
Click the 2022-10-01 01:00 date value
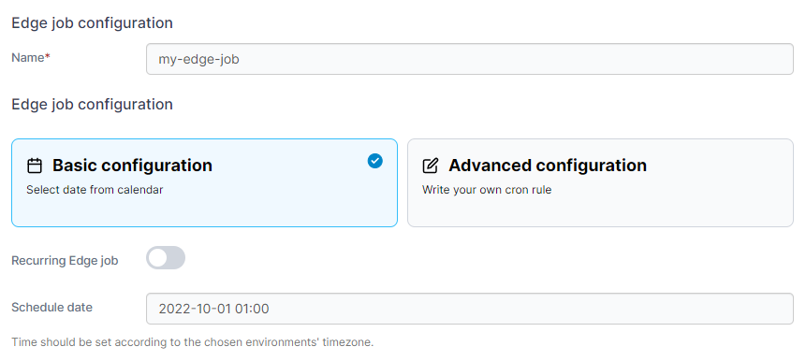(x=213, y=309)
